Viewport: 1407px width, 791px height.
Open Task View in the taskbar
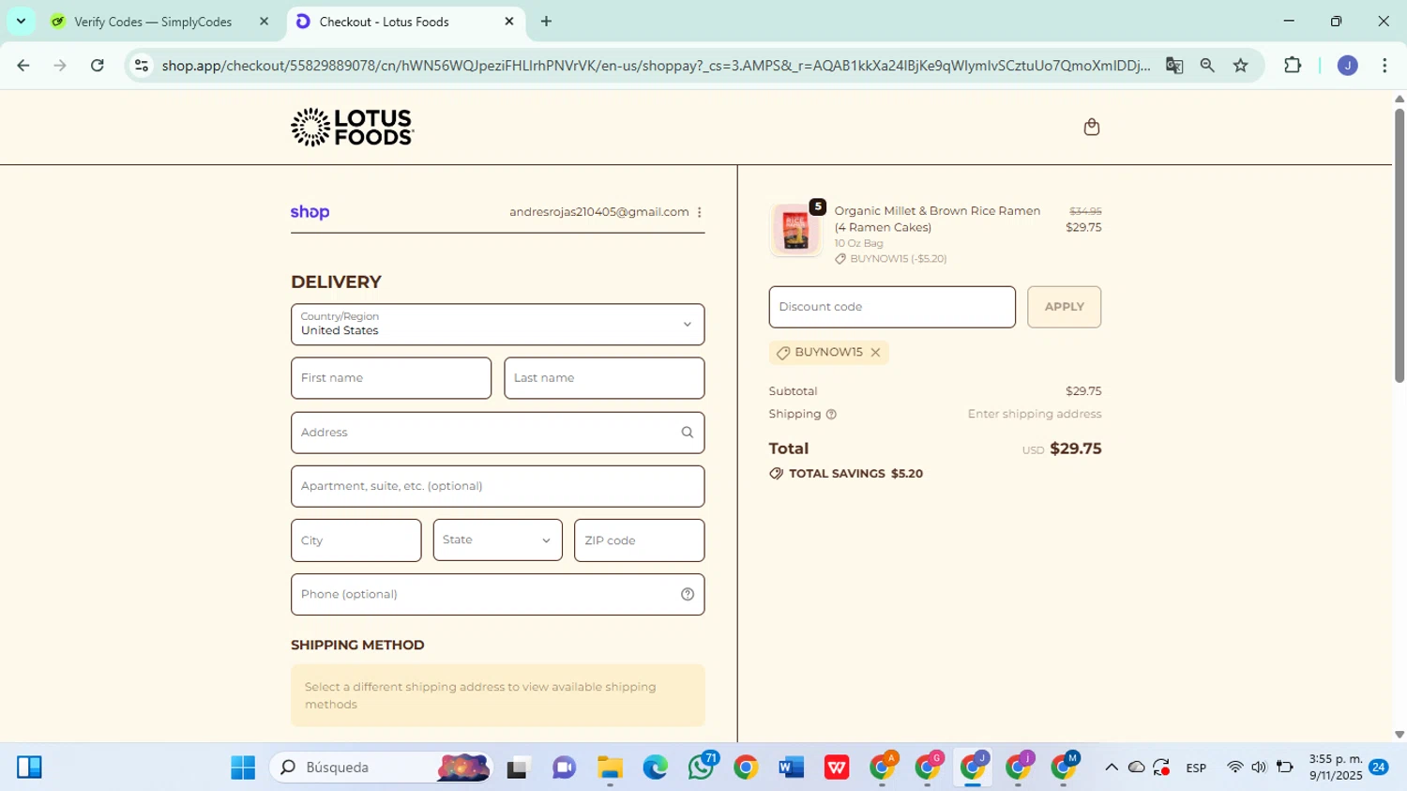pos(519,768)
